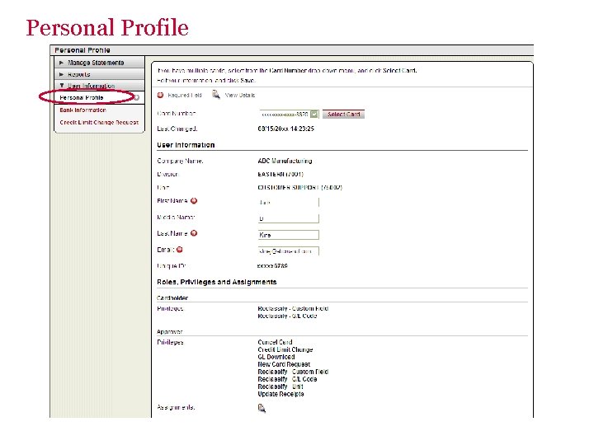594x445 pixels.
Task: Click the 'Approver' role subheading
Action: click(x=170, y=331)
